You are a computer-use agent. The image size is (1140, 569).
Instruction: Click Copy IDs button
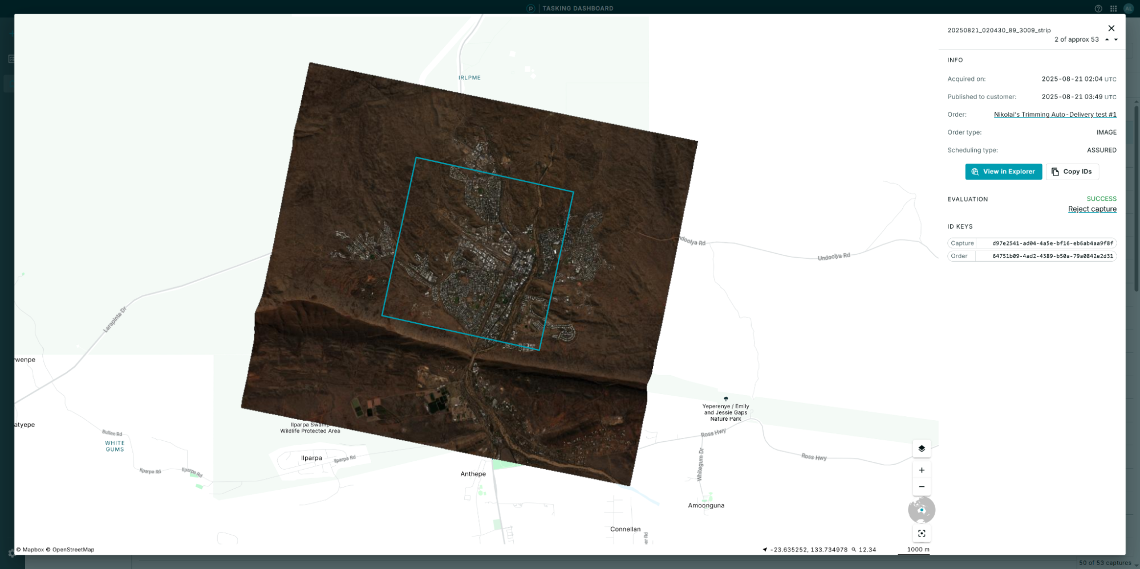click(1072, 172)
